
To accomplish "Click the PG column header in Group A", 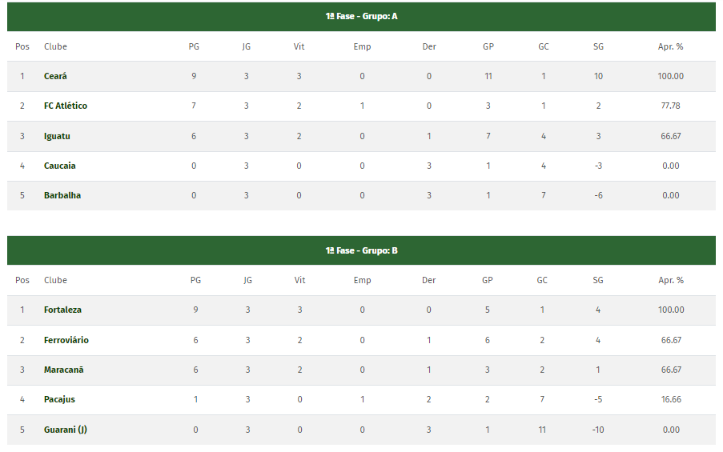I will [194, 46].
